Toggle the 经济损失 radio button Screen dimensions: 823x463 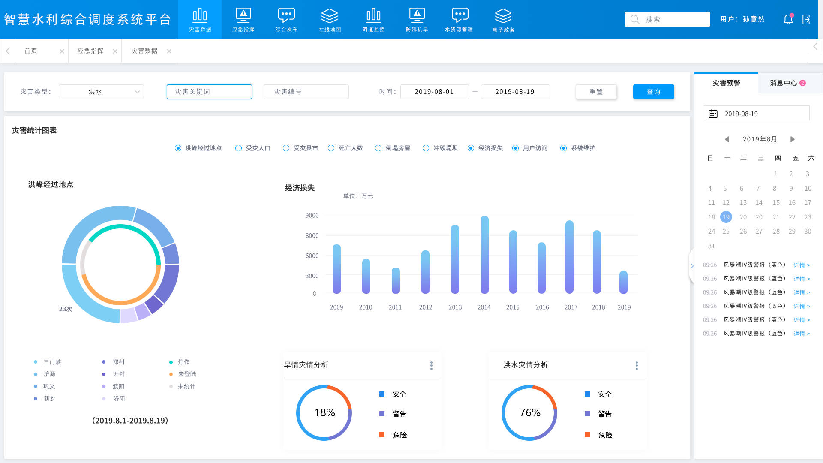[471, 148]
